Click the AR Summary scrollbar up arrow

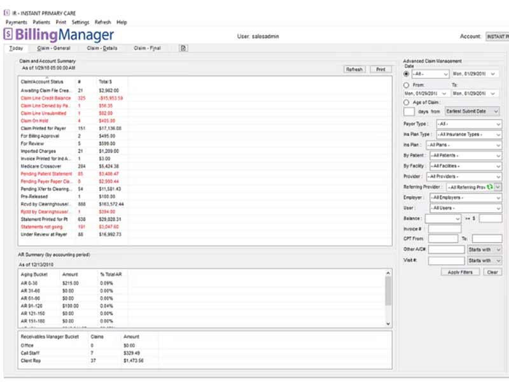coord(388,273)
